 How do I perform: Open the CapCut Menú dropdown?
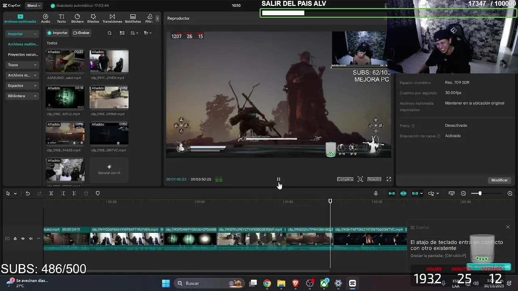point(33,6)
